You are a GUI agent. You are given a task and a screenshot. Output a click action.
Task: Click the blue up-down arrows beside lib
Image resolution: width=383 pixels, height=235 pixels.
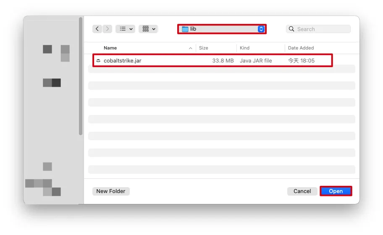[x=261, y=29]
